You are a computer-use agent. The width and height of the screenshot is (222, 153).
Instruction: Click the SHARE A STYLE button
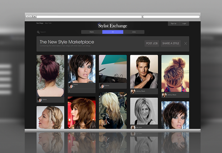point(171,43)
